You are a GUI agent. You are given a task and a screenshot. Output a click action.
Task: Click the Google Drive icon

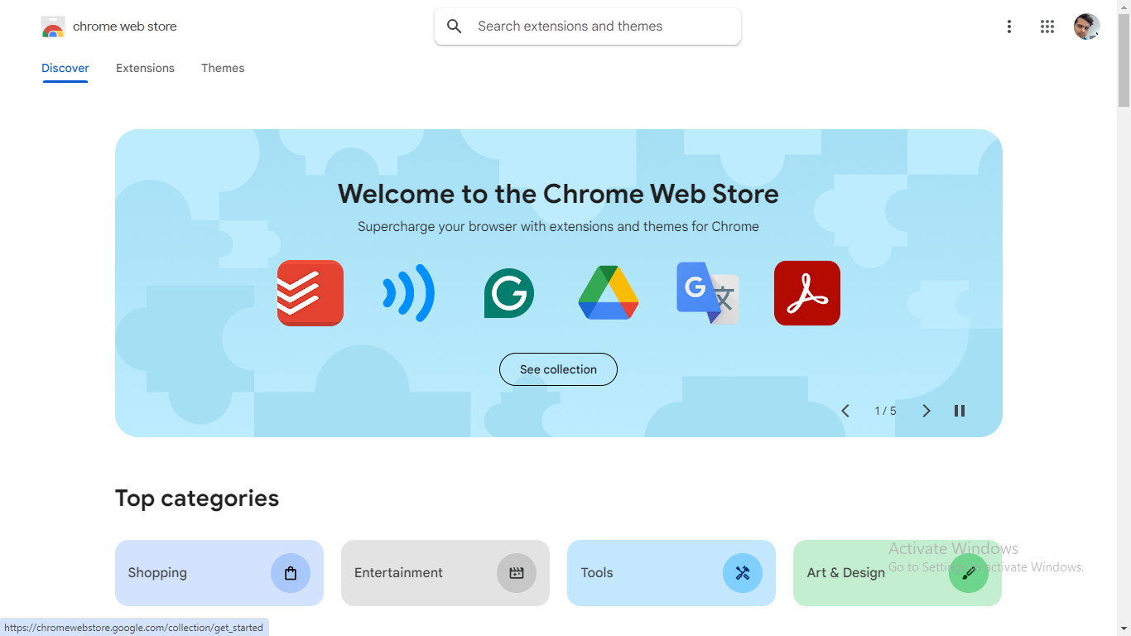pyautogui.click(x=609, y=293)
